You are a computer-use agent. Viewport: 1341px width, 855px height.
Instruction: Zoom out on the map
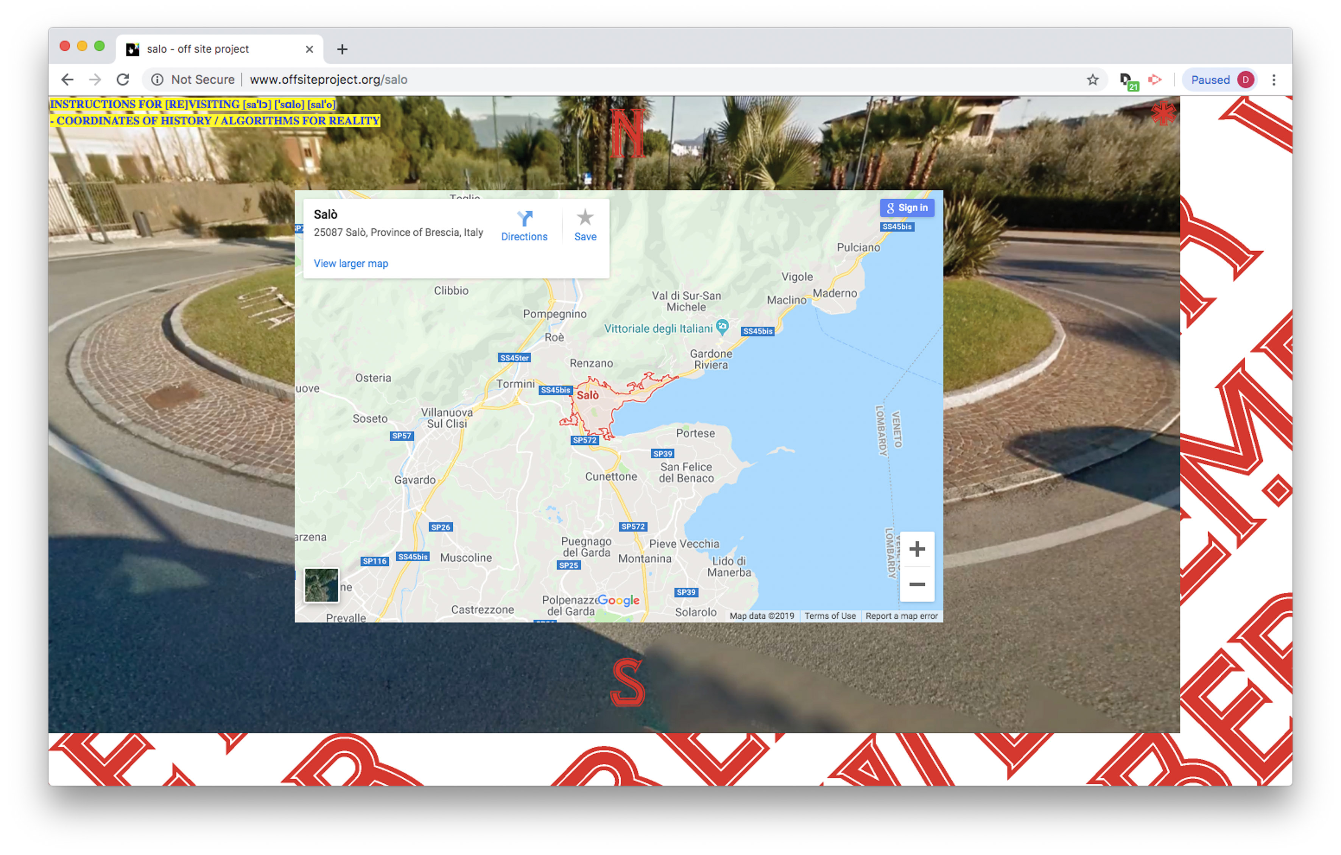tap(917, 584)
